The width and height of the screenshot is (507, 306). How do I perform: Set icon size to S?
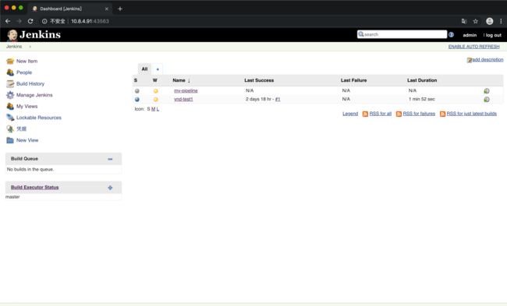point(148,109)
